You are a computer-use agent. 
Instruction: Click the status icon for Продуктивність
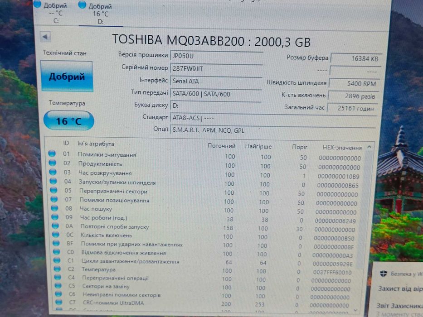tap(52, 163)
